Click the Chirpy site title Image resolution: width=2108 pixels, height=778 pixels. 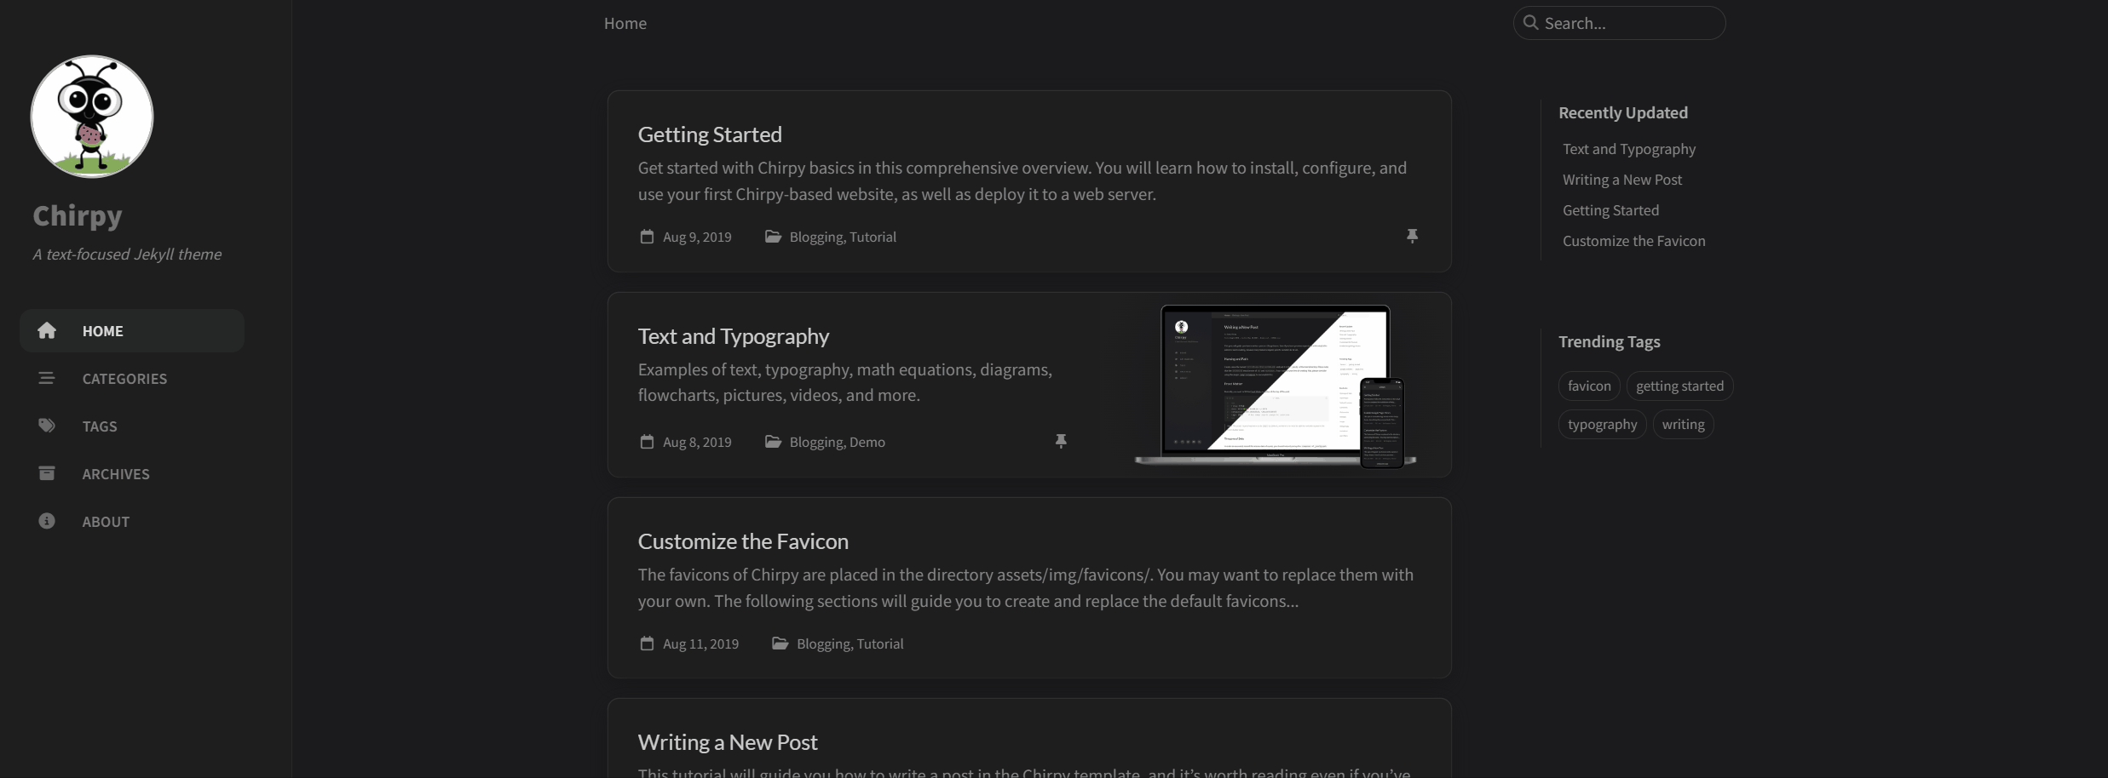point(78,215)
